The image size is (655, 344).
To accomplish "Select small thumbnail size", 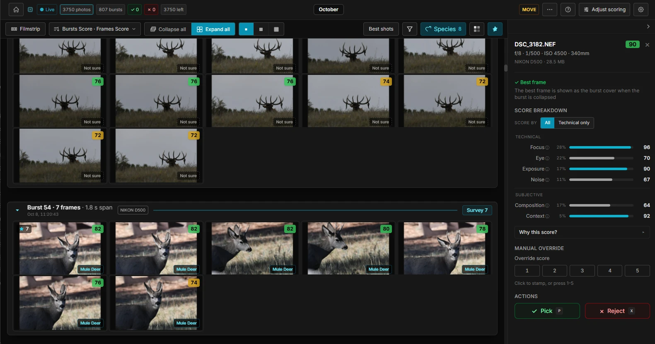I will (246, 29).
